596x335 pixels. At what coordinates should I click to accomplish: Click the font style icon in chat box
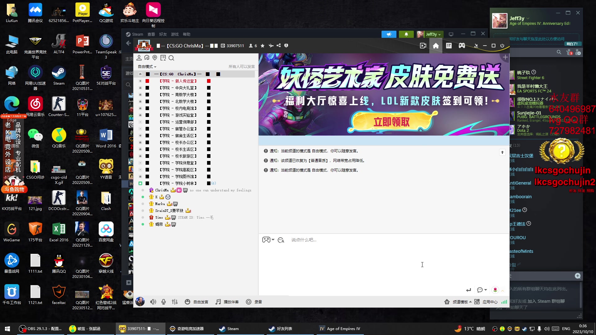[281, 240]
